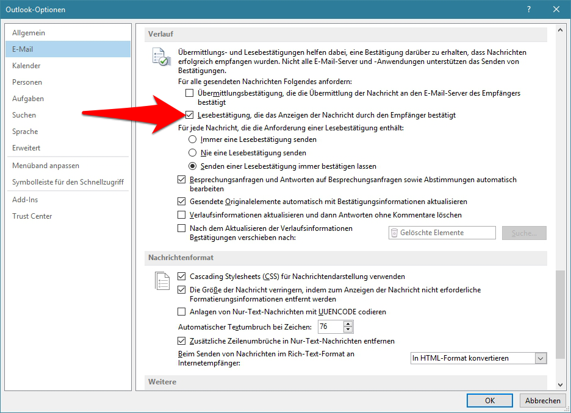Screen dimensions: 571x413
Task: Click the scrollbar down arrow
Action: tap(560, 384)
